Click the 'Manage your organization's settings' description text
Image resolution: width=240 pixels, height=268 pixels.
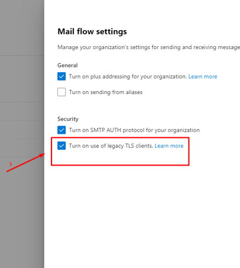click(x=149, y=47)
